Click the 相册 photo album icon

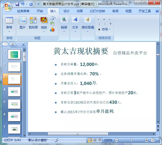tap(44, 20)
